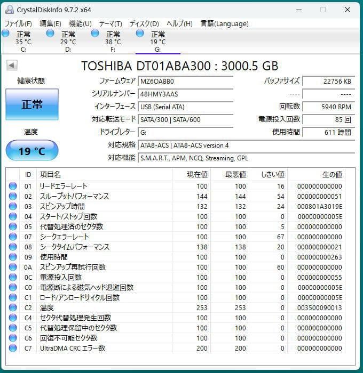Viewport: 363px width, 373px height.
Task: Click the buffer size value 22756 KB
Action: tap(329, 82)
